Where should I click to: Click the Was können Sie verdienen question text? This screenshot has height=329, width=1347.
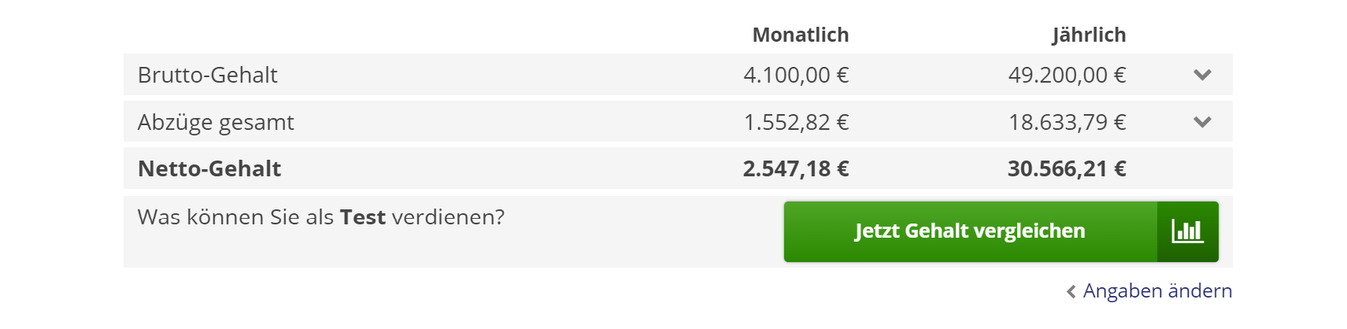321,217
